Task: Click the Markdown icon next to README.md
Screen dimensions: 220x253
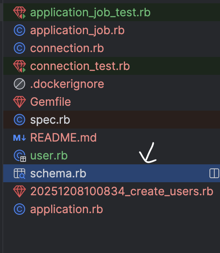Action: pyautogui.click(x=19, y=138)
